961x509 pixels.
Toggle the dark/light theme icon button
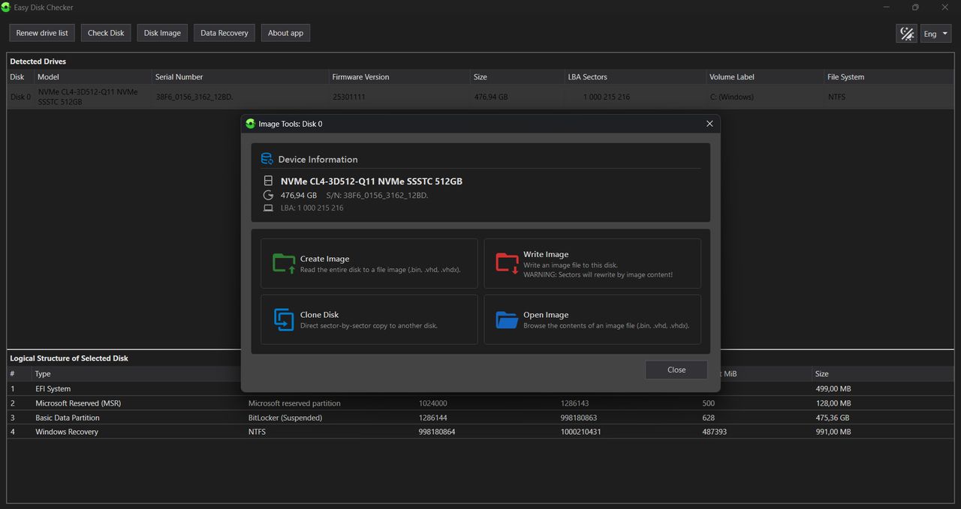pyautogui.click(x=906, y=34)
